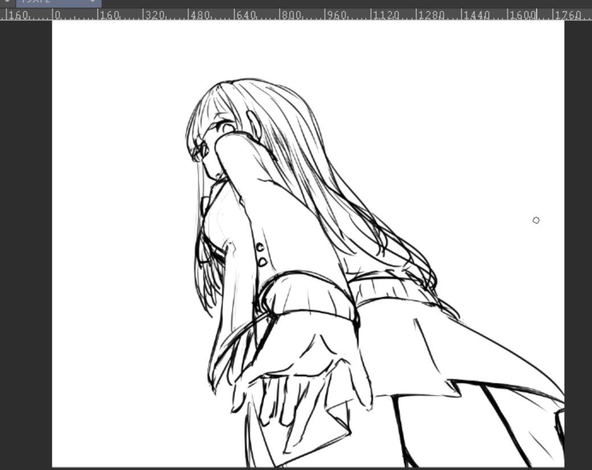The width and height of the screenshot is (592, 470).
Task: Click the horizontal ruler at the 800 mark
Action: [291, 15]
